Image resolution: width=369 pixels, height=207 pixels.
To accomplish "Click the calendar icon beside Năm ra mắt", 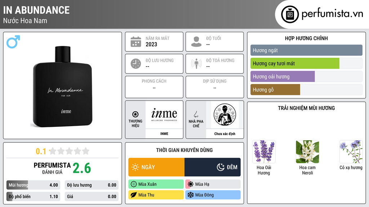I will pos(136,42).
